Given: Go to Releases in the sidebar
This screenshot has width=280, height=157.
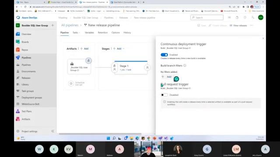Looking at the screenshot, I should [26, 78].
